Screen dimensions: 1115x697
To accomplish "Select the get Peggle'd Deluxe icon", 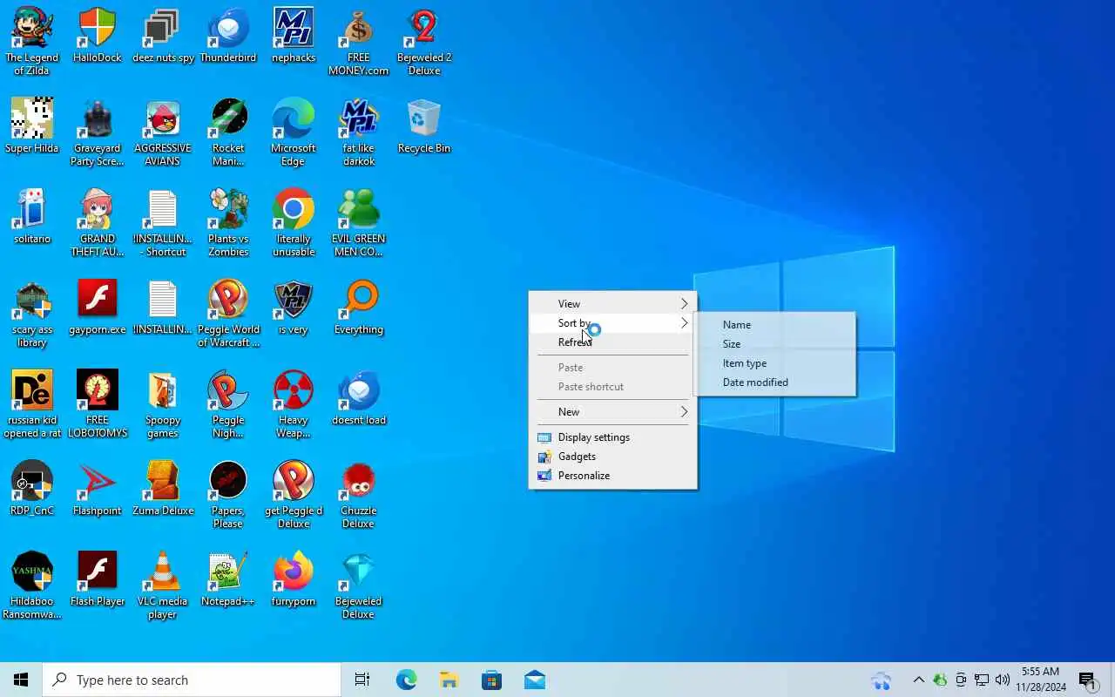I will (x=294, y=494).
